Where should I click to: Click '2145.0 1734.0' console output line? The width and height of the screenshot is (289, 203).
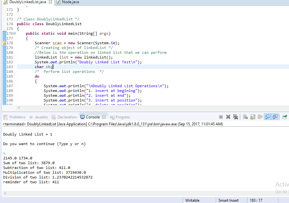(x=18, y=158)
